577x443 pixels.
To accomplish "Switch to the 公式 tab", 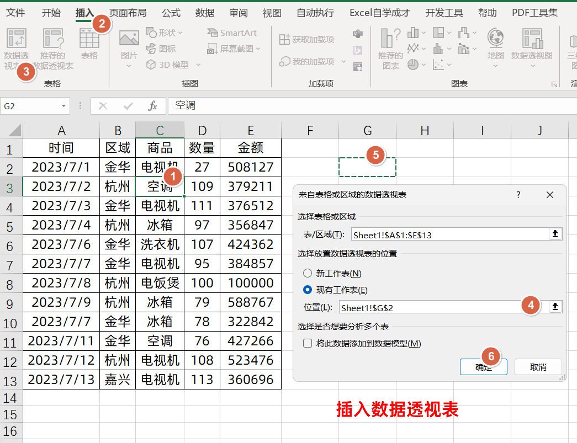I will click(x=171, y=13).
